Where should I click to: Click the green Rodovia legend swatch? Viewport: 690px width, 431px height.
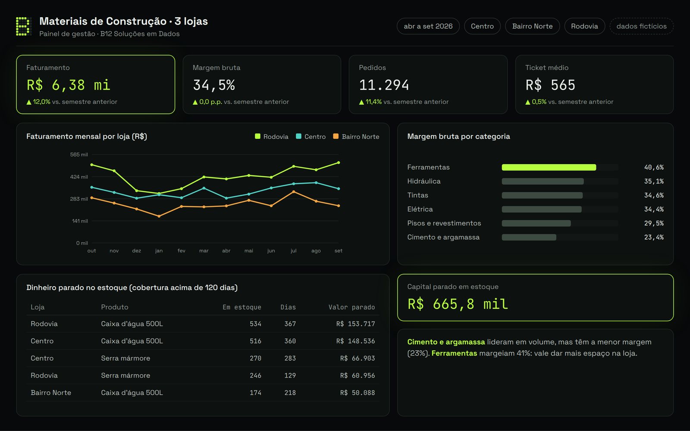[x=257, y=136]
